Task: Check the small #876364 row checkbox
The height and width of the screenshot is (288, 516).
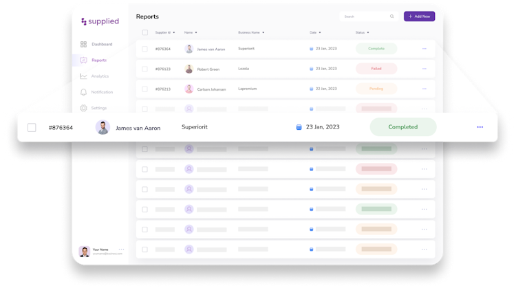Action: (144, 49)
